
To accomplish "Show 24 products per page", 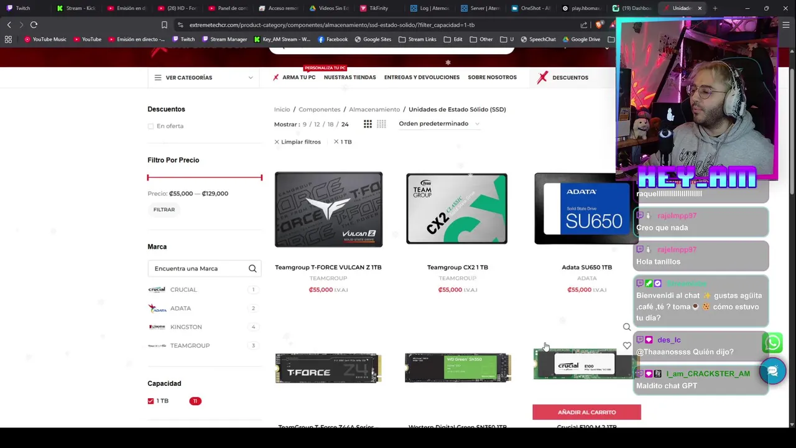I will (345, 124).
